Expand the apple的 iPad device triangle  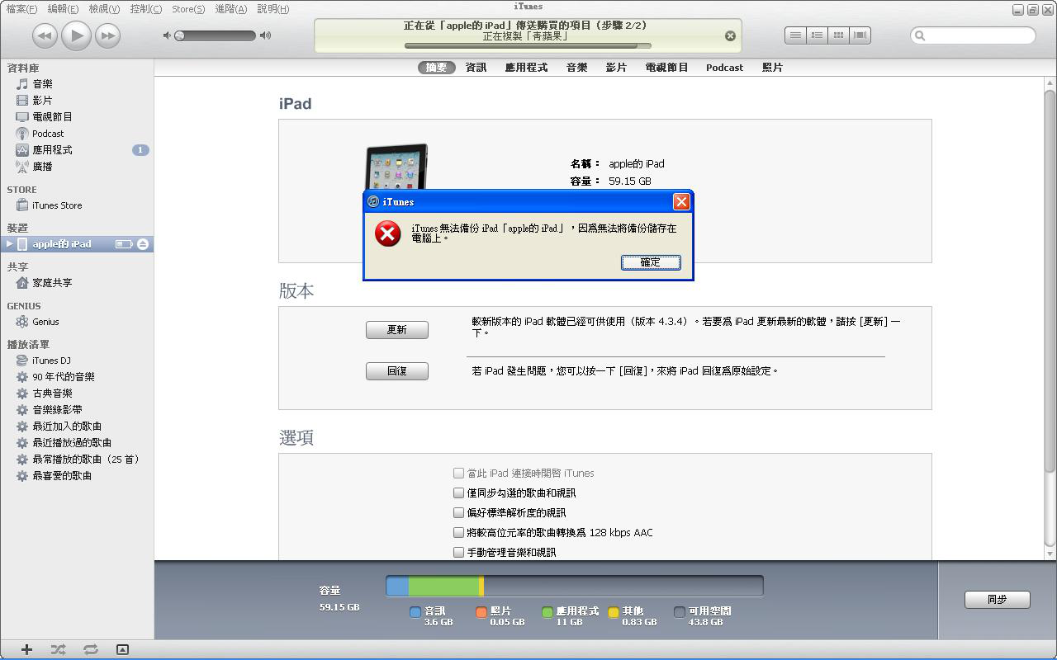click(9, 244)
